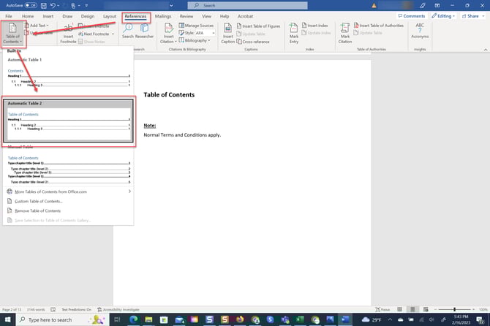The width and height of the screenshot is (490, 326).
Task: Click Insert Index
Action: click(x=315, y=26)
